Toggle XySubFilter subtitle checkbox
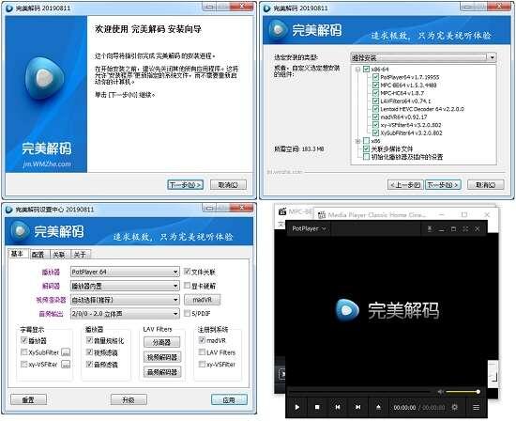The image size is (516, 421). click(23, 352)
